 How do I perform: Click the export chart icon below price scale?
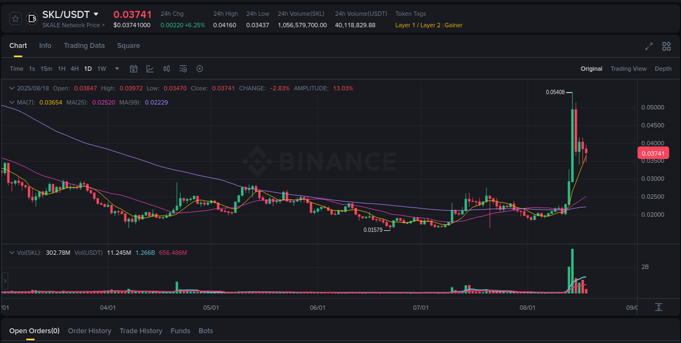(x=658, y=307)
